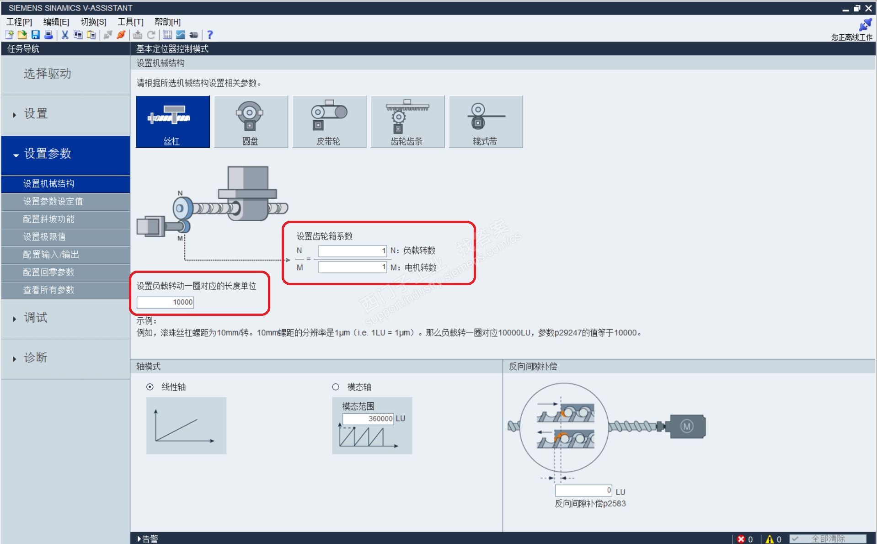Select the 皮带轮 belt pulley mechanism
Image resolution: width=877 pixels, height=544 pixels.
[x=329, y=122]
